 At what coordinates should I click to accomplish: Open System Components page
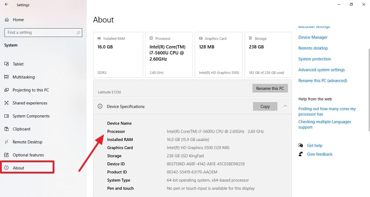pos(31,116)
